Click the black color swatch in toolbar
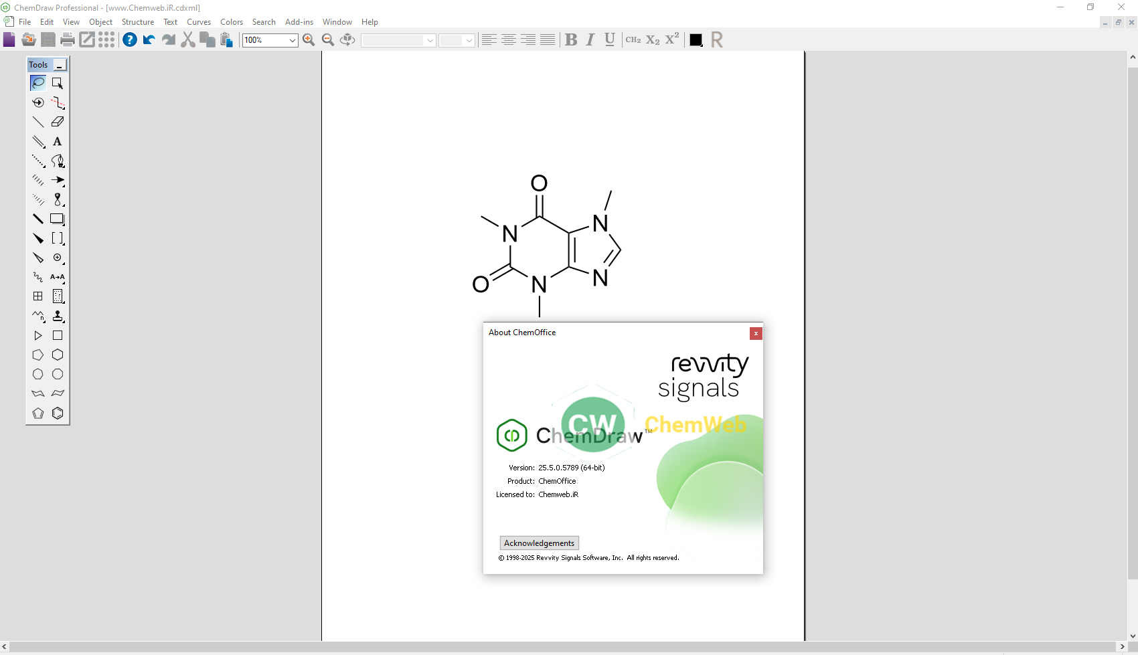This screenshot has width=1138, height=655. point(696,40)
